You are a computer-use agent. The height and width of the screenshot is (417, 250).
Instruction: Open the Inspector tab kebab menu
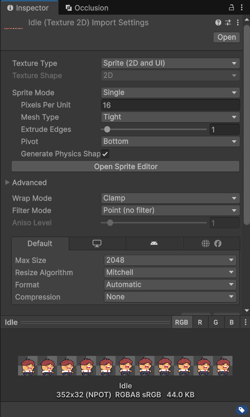(242, 7)
